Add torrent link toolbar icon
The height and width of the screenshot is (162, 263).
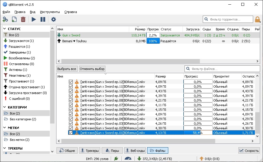5,19
